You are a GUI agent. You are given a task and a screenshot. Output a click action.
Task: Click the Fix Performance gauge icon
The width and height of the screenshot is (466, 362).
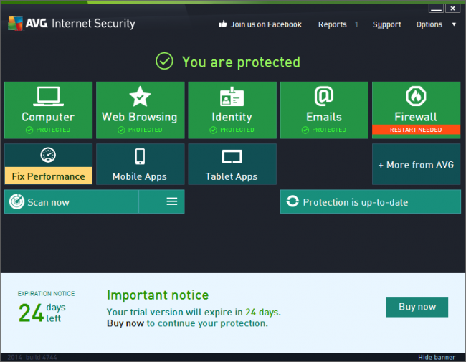coord(48,155)
